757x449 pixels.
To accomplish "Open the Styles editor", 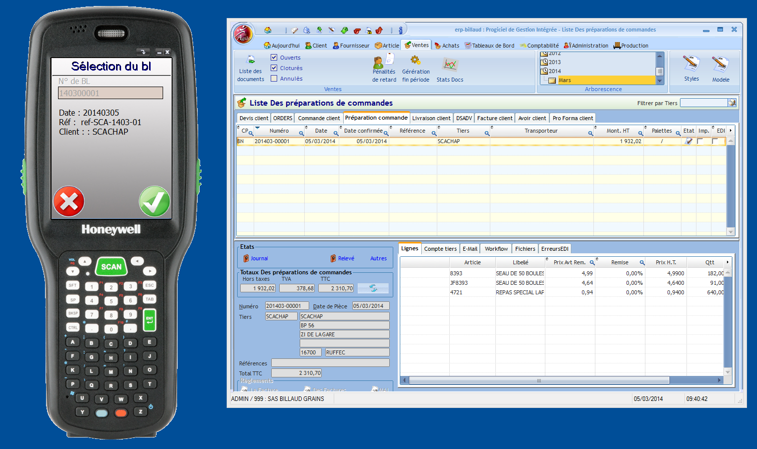I will (691, 68).
